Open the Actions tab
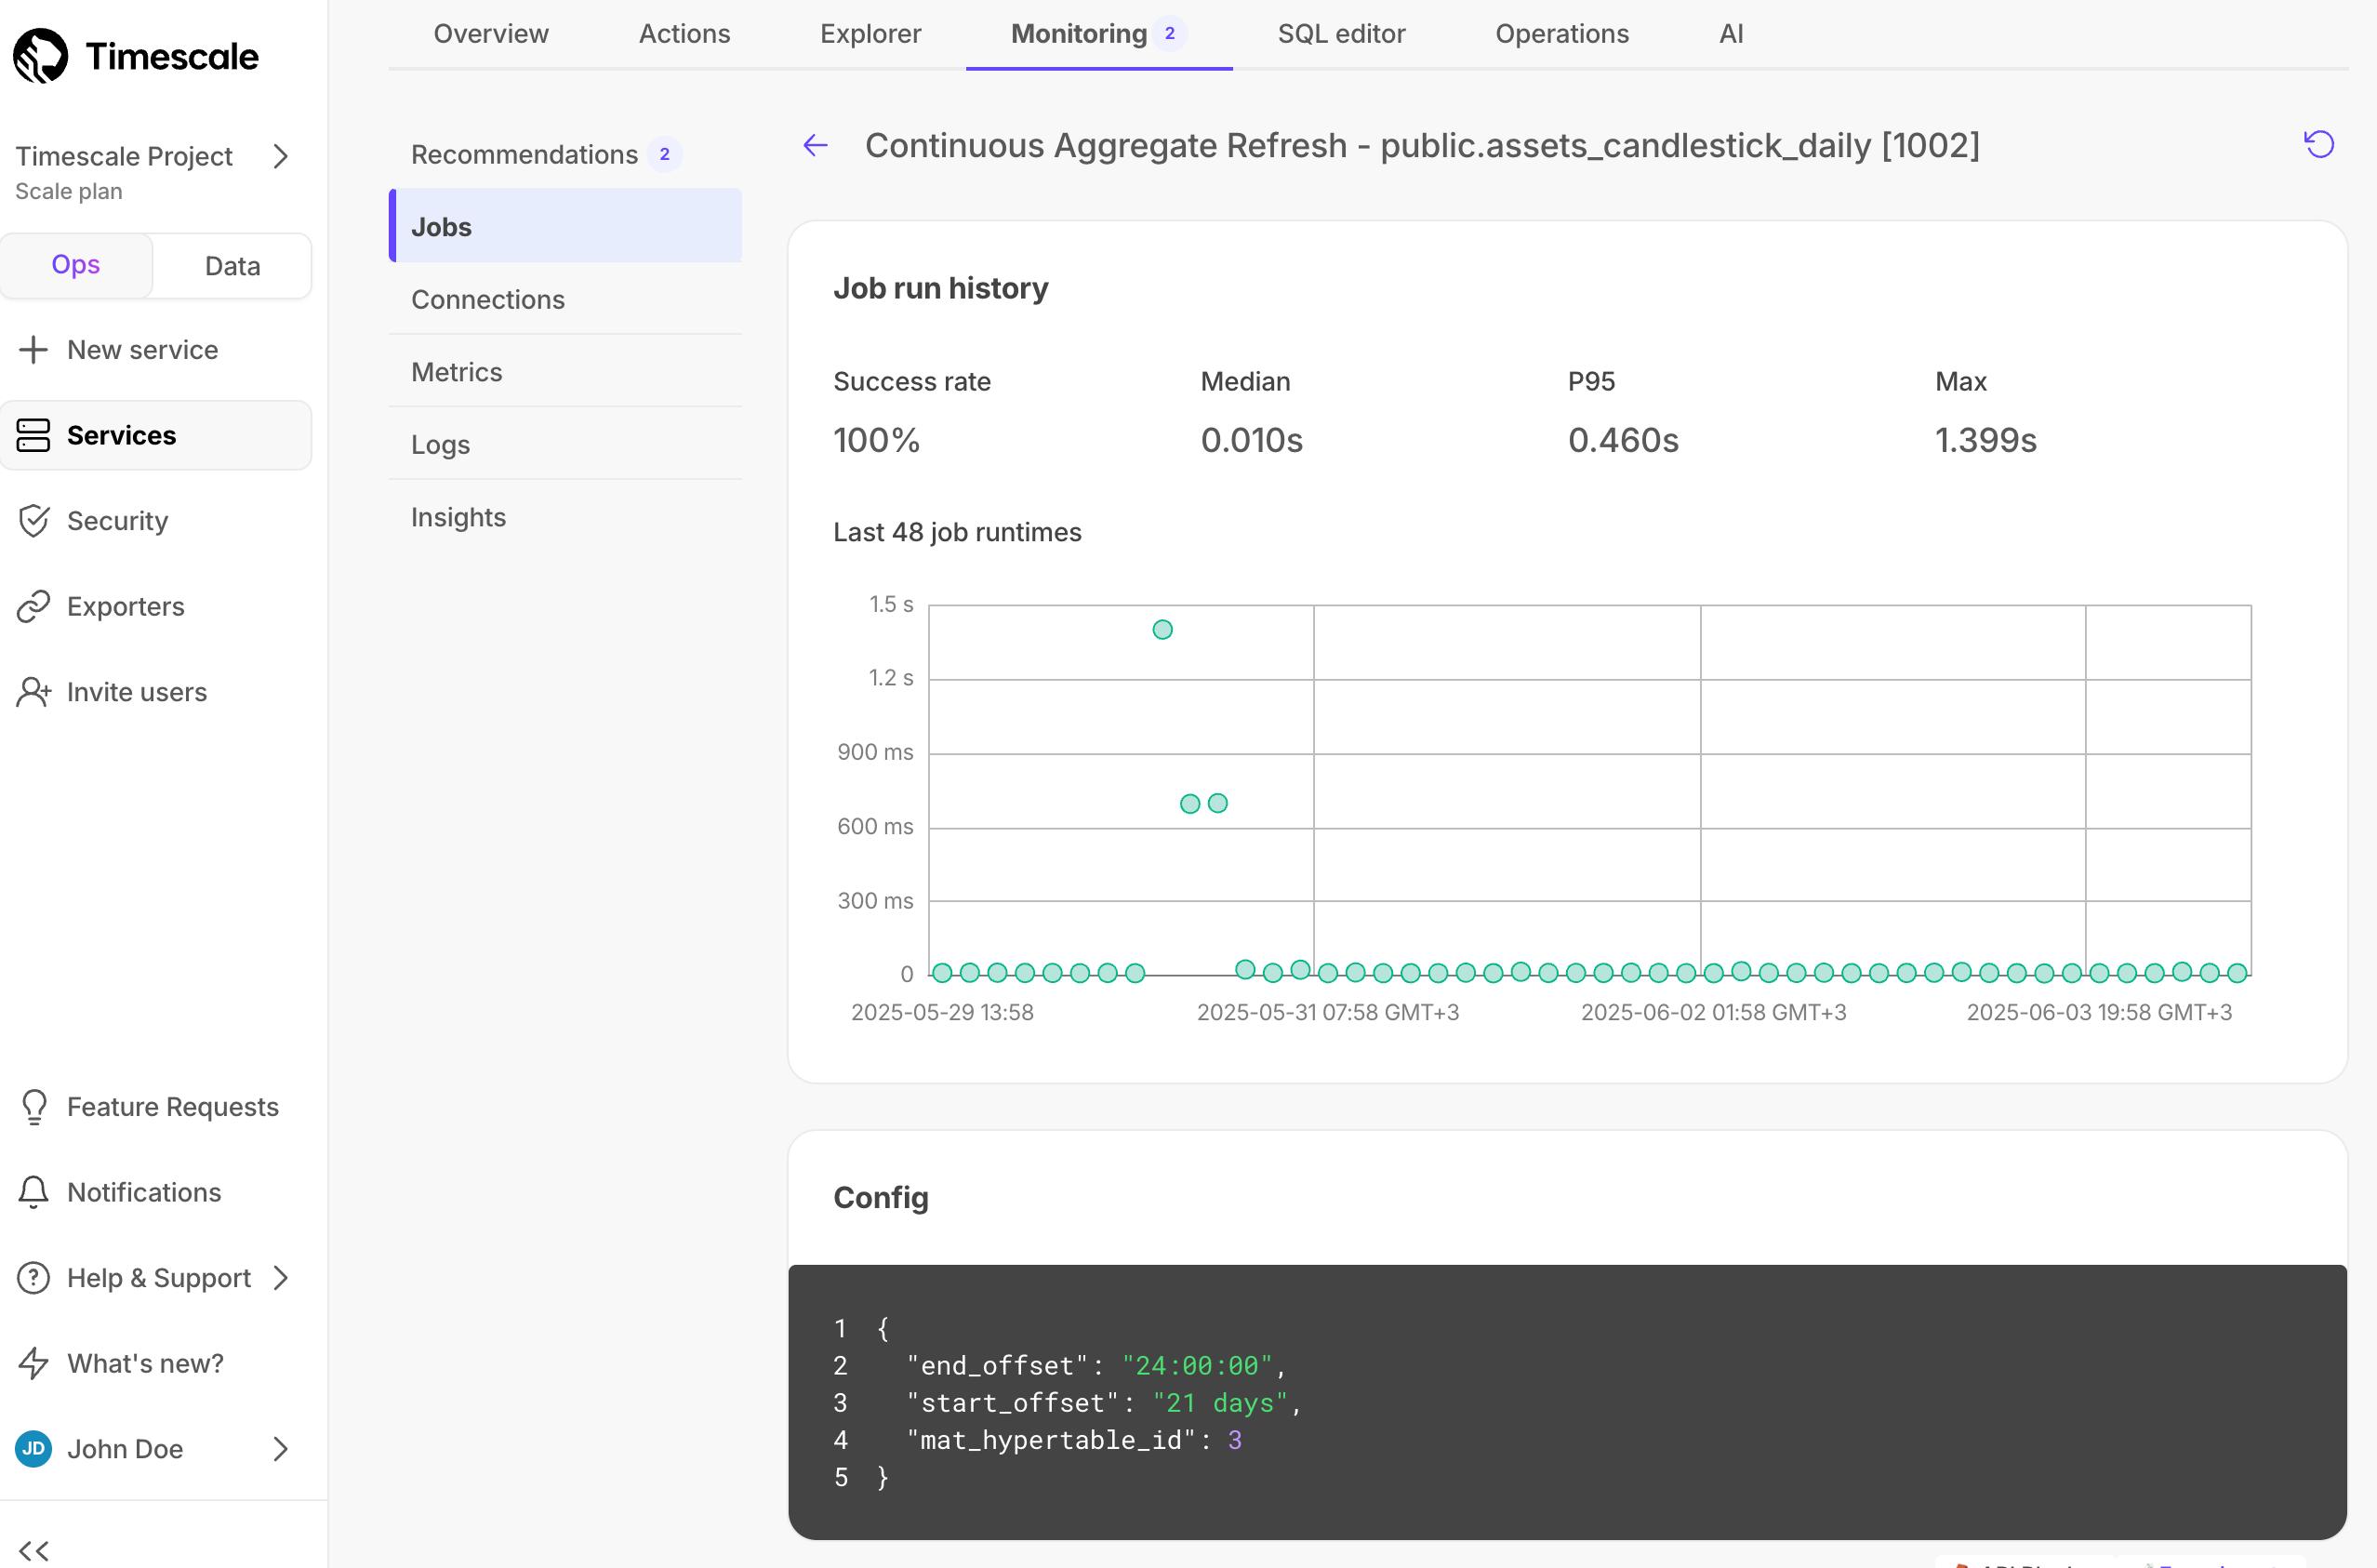Screen dimensions: 2377x1568 click(684, 34)
